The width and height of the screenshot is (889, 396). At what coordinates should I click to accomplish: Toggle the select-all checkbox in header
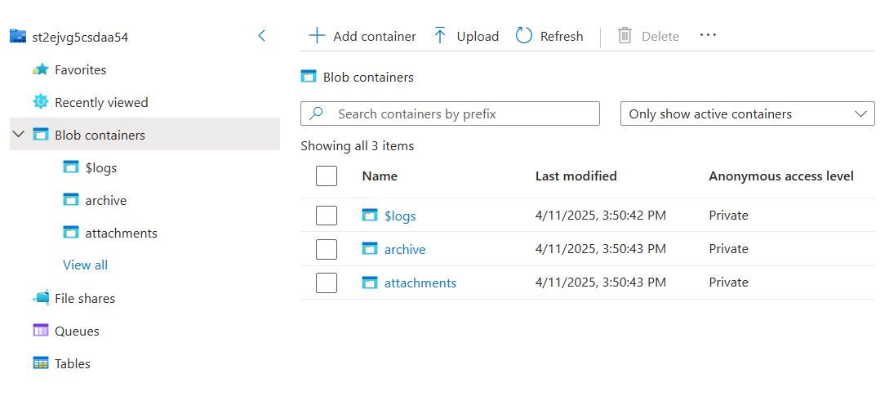[x=327, y=176]
